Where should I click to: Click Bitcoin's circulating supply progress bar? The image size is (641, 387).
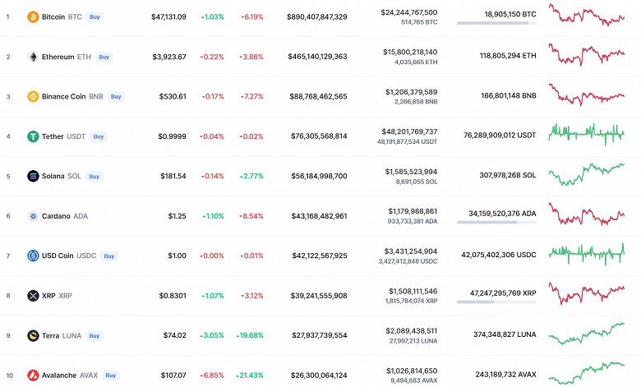pos(496,23)
